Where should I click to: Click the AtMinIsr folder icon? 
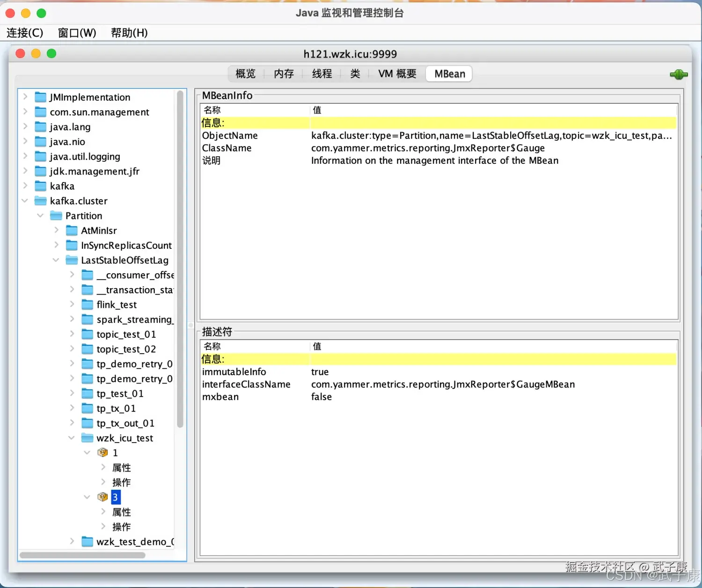[72, 231]
